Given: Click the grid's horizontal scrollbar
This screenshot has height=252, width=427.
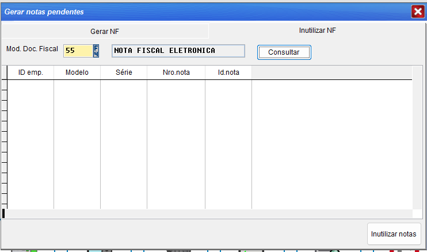Looking at the screenshot, I should tap(207, 213).
